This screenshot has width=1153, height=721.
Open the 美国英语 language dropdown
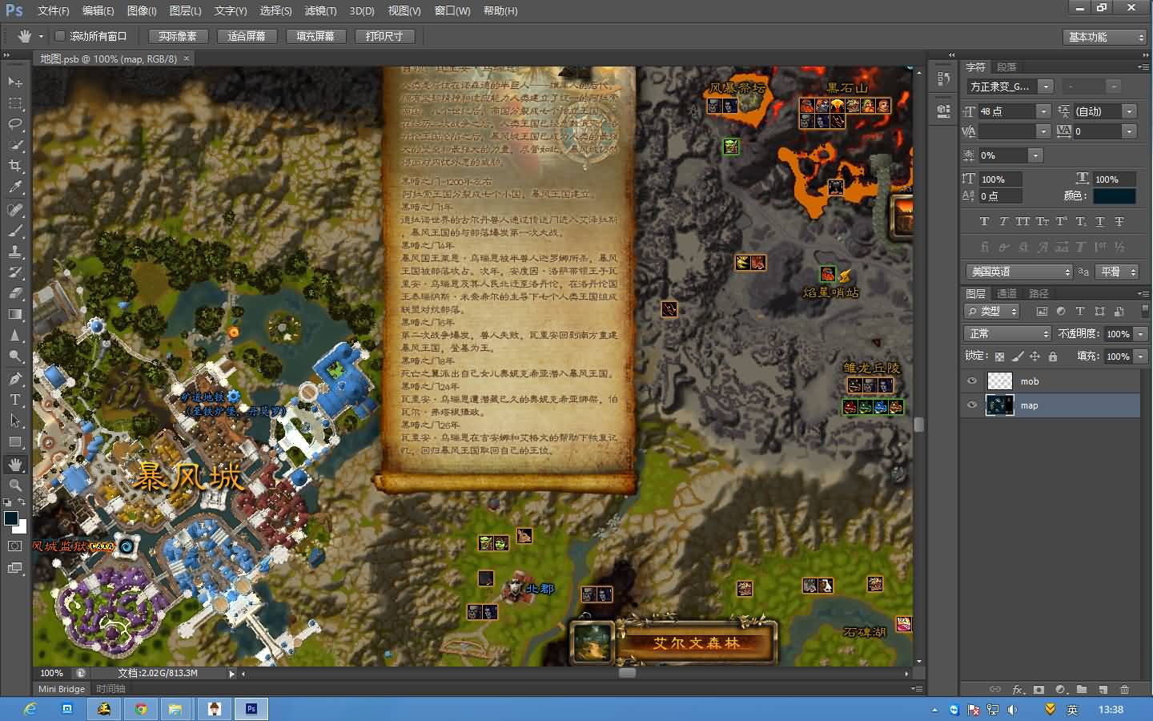point(1018,272)
